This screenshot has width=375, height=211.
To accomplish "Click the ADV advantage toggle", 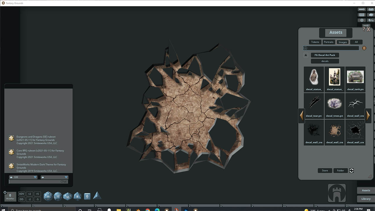I will pos(21,194).
